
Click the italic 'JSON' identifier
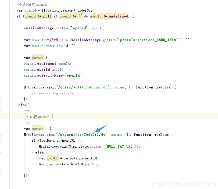54,40
